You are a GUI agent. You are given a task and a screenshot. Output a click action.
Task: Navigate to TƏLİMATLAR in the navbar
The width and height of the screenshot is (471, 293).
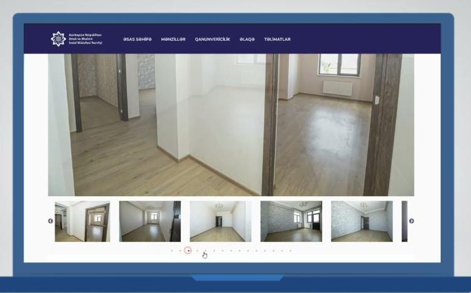point(277,39)
